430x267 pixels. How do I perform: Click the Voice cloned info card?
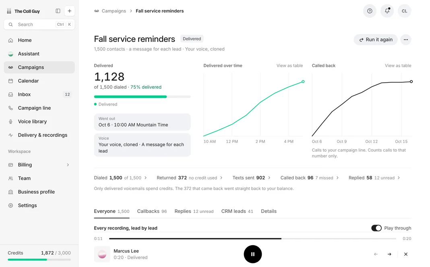[142, 145]
